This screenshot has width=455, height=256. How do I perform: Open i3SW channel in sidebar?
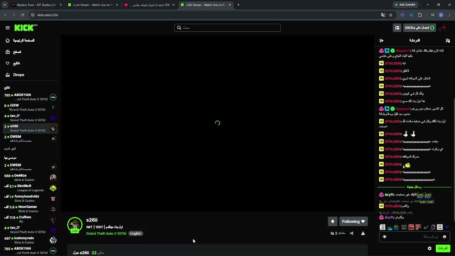coord(30,107)
